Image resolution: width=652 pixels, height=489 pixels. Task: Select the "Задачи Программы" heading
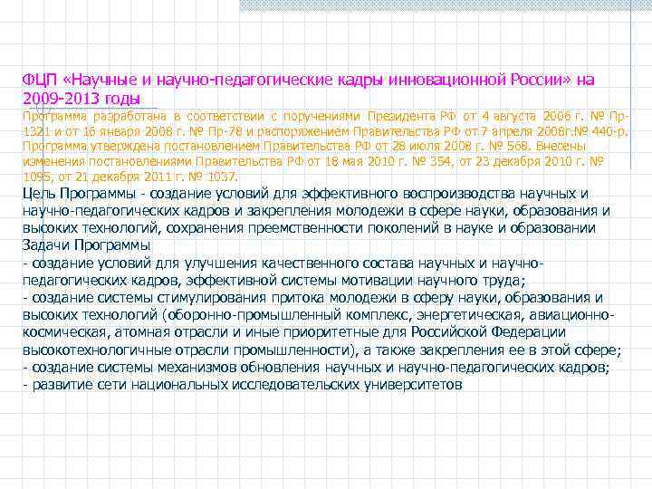[86, 245]
